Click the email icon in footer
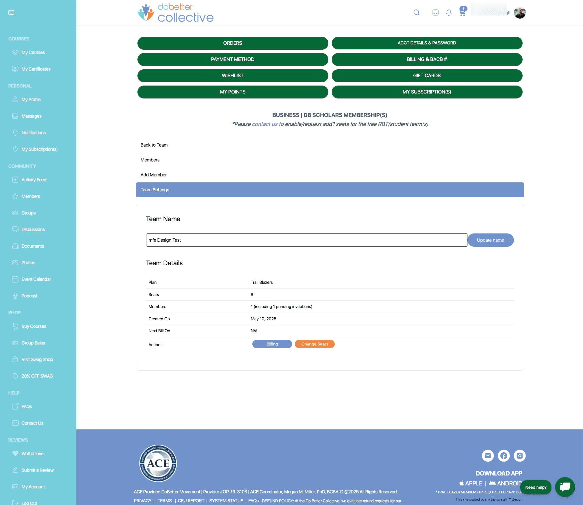Screen dimensions: 583x505 488,456
